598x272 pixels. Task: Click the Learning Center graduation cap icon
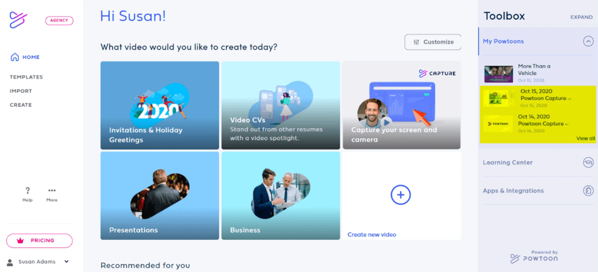588,163
